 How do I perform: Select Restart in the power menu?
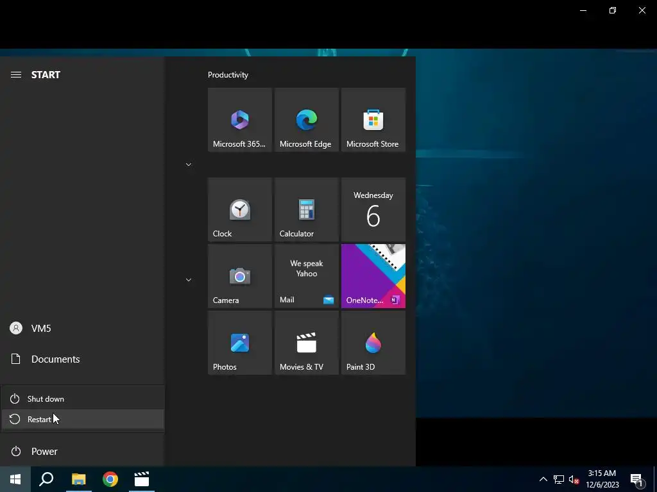click(83, 419)
